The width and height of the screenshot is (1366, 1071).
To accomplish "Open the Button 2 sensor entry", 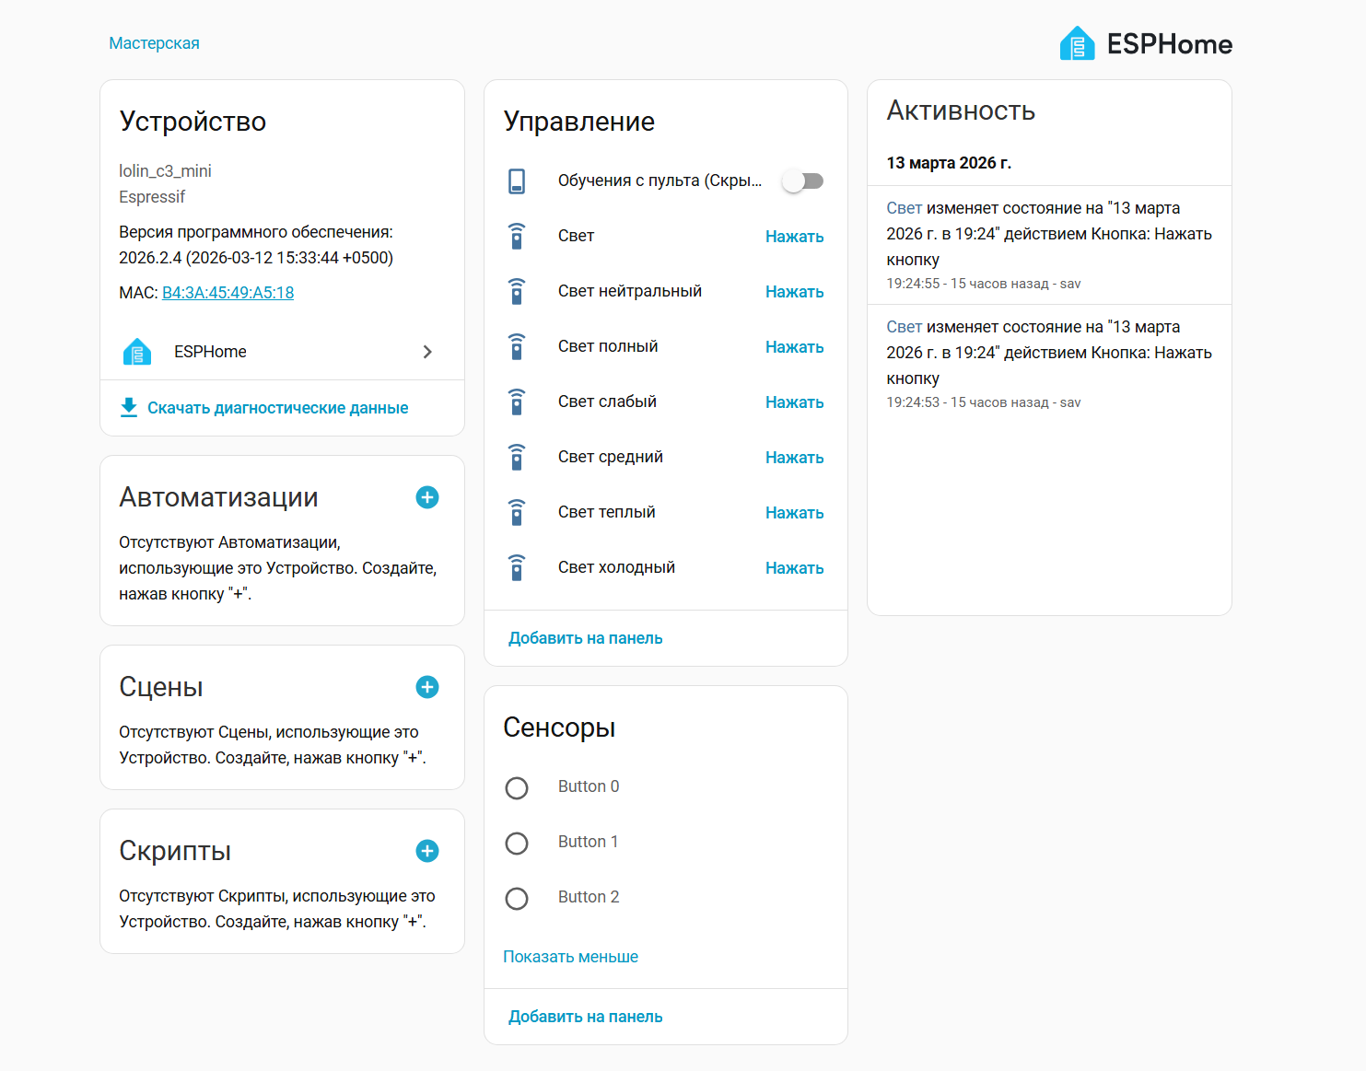I will click(588, 897).
